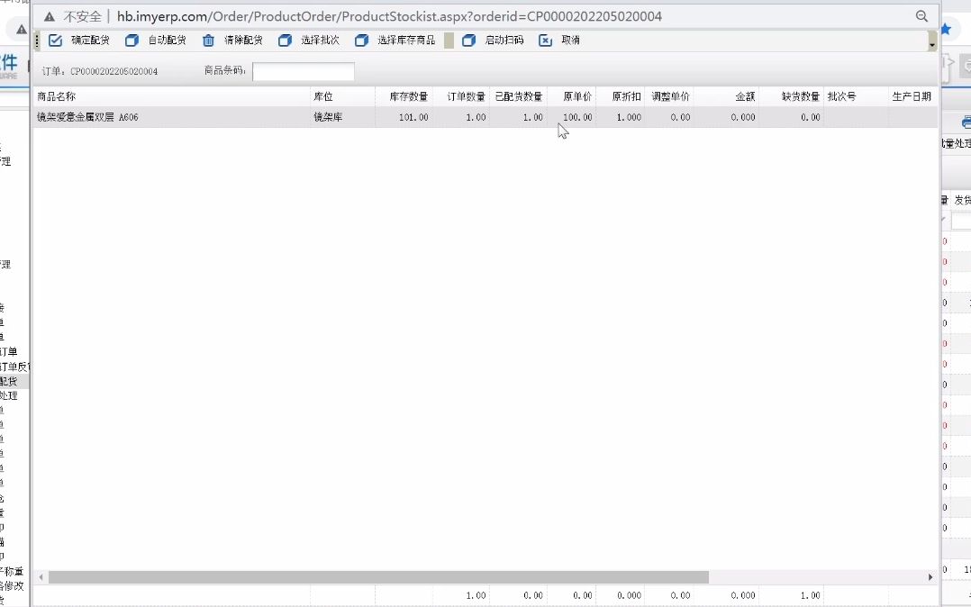
Task: Click the 确定配货 confirm allocation checkmark icon
Action: [55, 40]
